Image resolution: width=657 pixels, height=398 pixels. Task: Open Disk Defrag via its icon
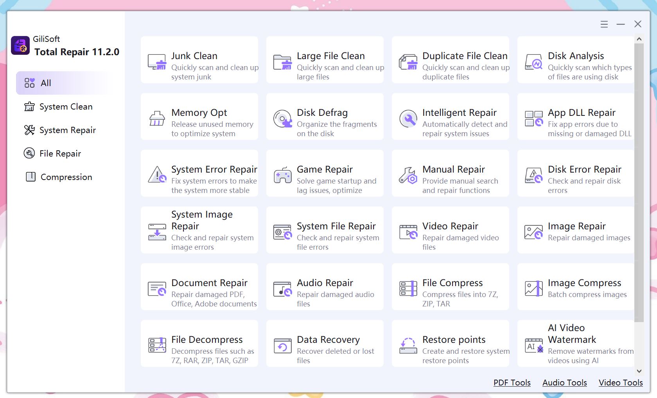(282, 119)
